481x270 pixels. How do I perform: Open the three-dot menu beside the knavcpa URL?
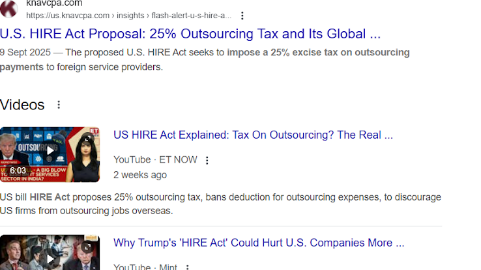click(x=242, y=16)
